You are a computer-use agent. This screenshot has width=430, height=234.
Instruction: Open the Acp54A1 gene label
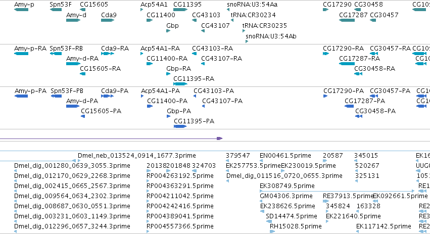[x=154, y=5]
